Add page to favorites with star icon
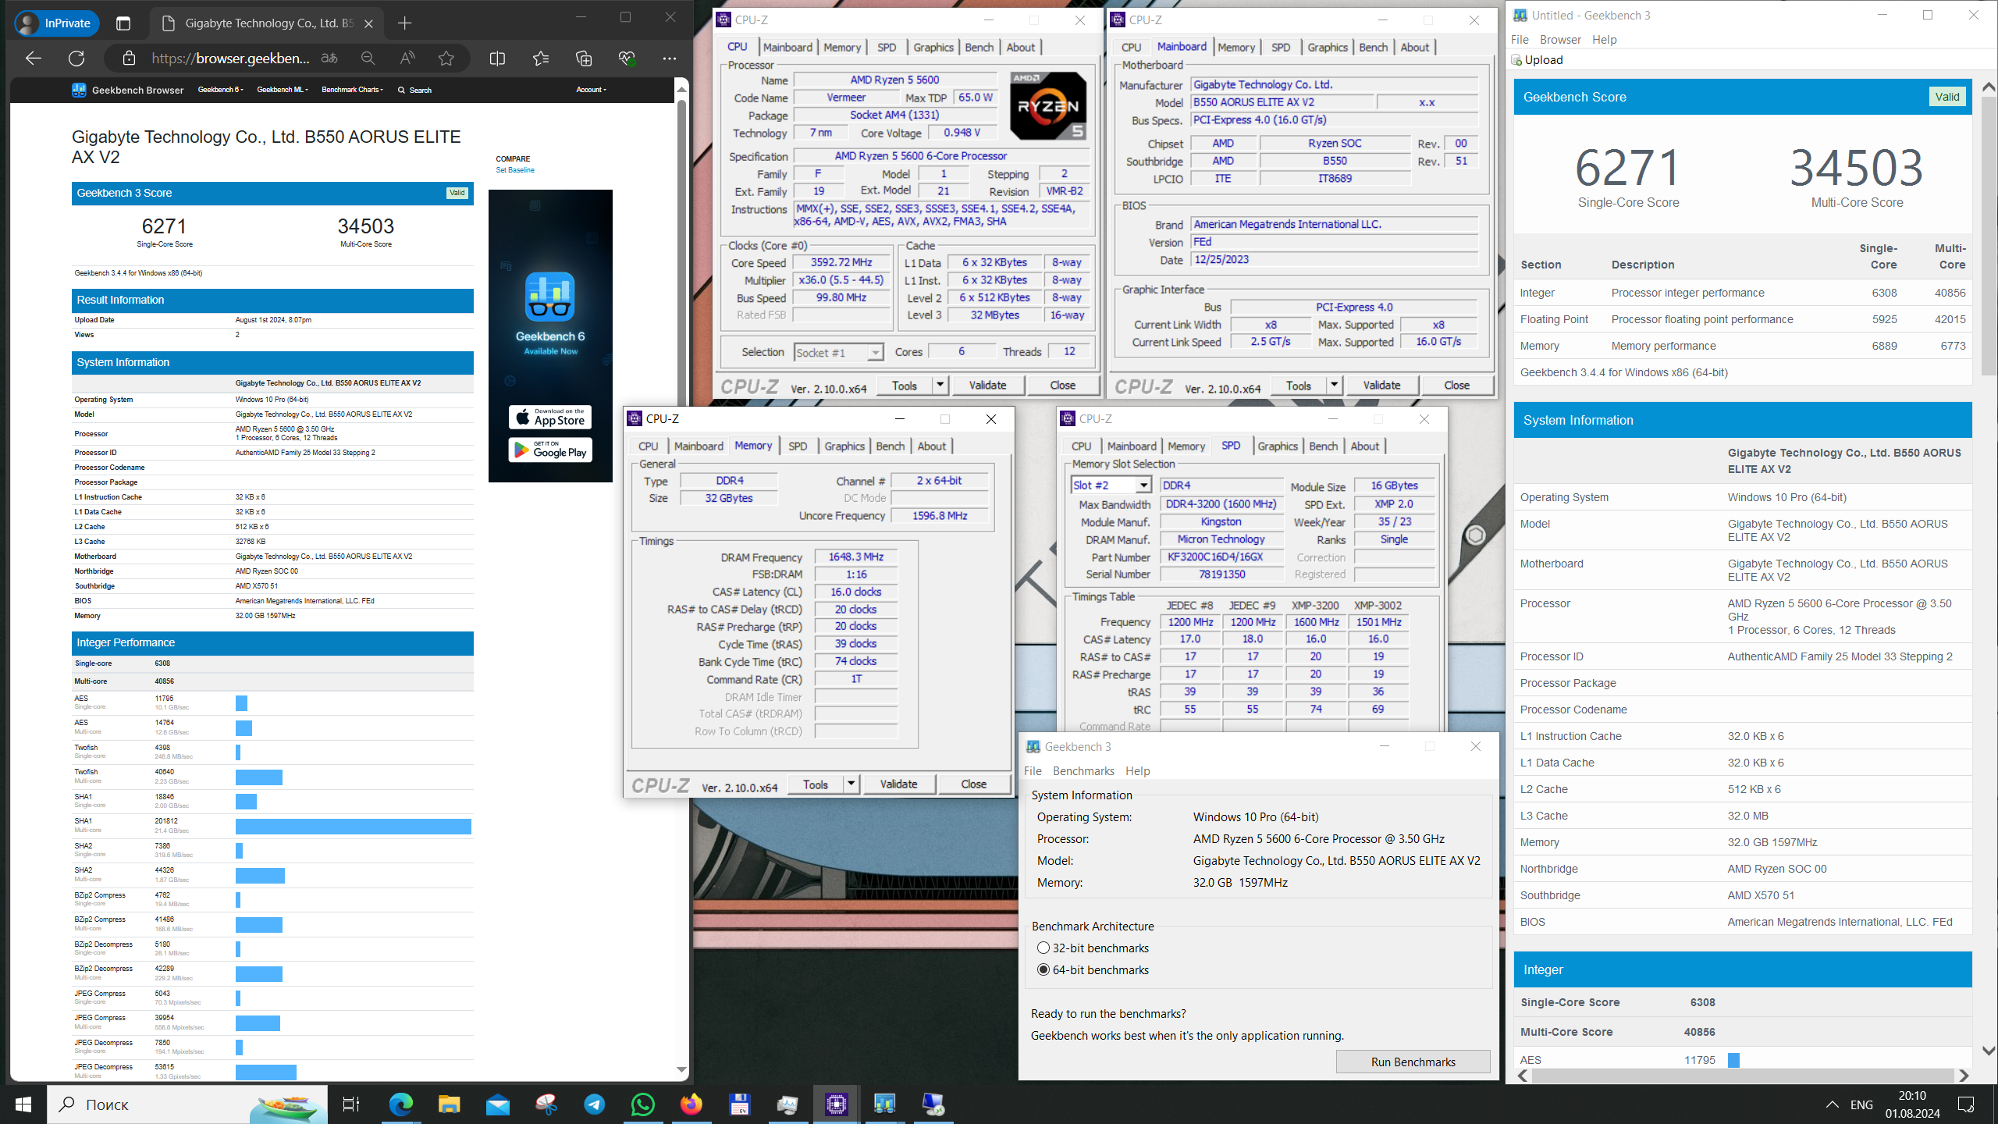The height and width of the screenshot is (1124, 1998). pos(446,58)
